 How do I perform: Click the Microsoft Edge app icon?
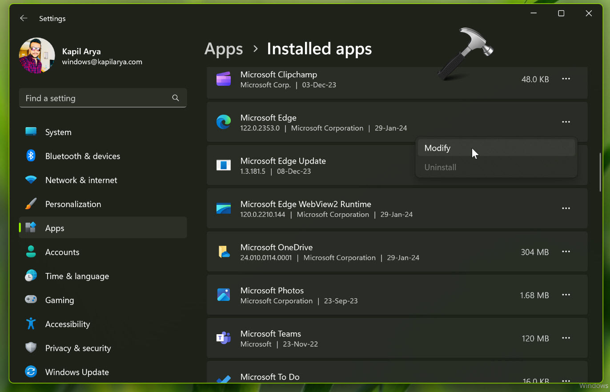(223, 122)
